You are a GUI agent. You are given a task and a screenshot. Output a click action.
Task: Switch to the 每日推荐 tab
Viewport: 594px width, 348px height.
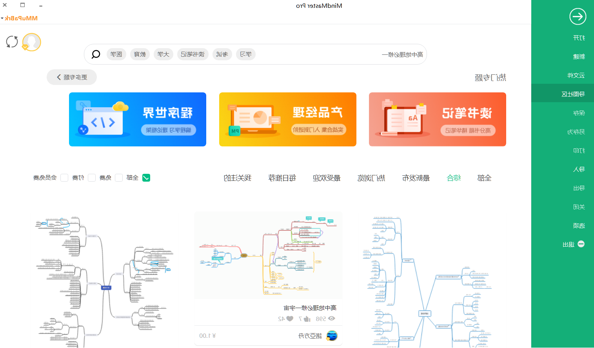282,178
